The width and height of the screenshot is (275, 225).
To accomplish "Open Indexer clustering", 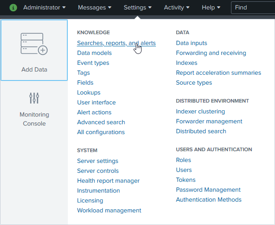I will 200,111.
